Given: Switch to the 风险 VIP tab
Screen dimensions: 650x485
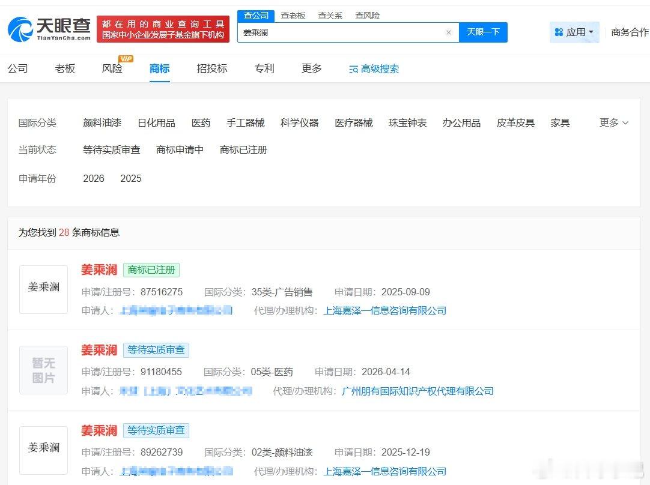Looking at the screenshot, I should click(112, 68).
